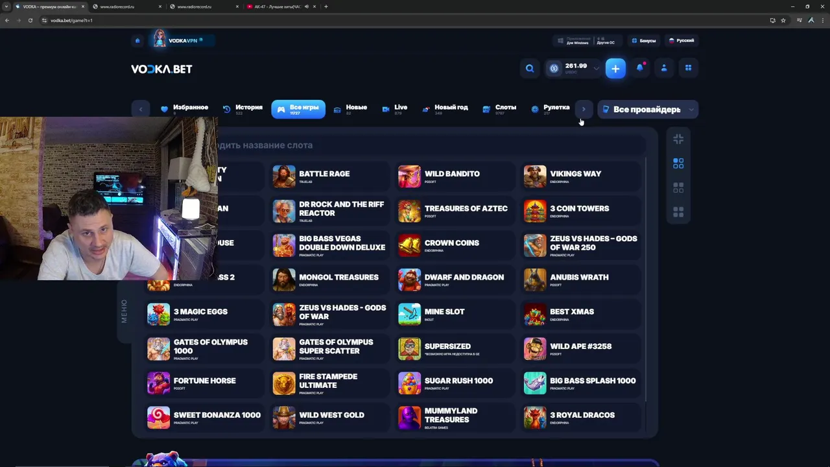The height and width of the screenshot is (467, 830).
Task: Open the Battle Rage game
Action: [329, 176]
